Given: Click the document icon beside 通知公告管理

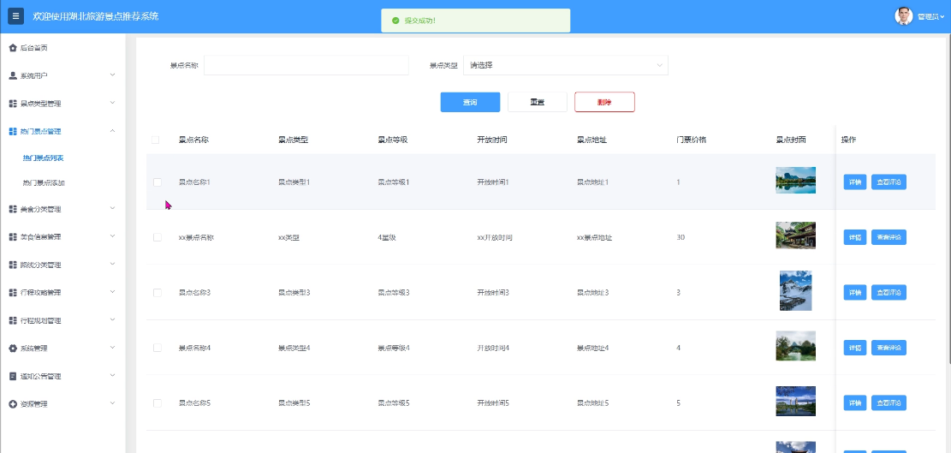Looking at the screenshot, I should [13, 377].
